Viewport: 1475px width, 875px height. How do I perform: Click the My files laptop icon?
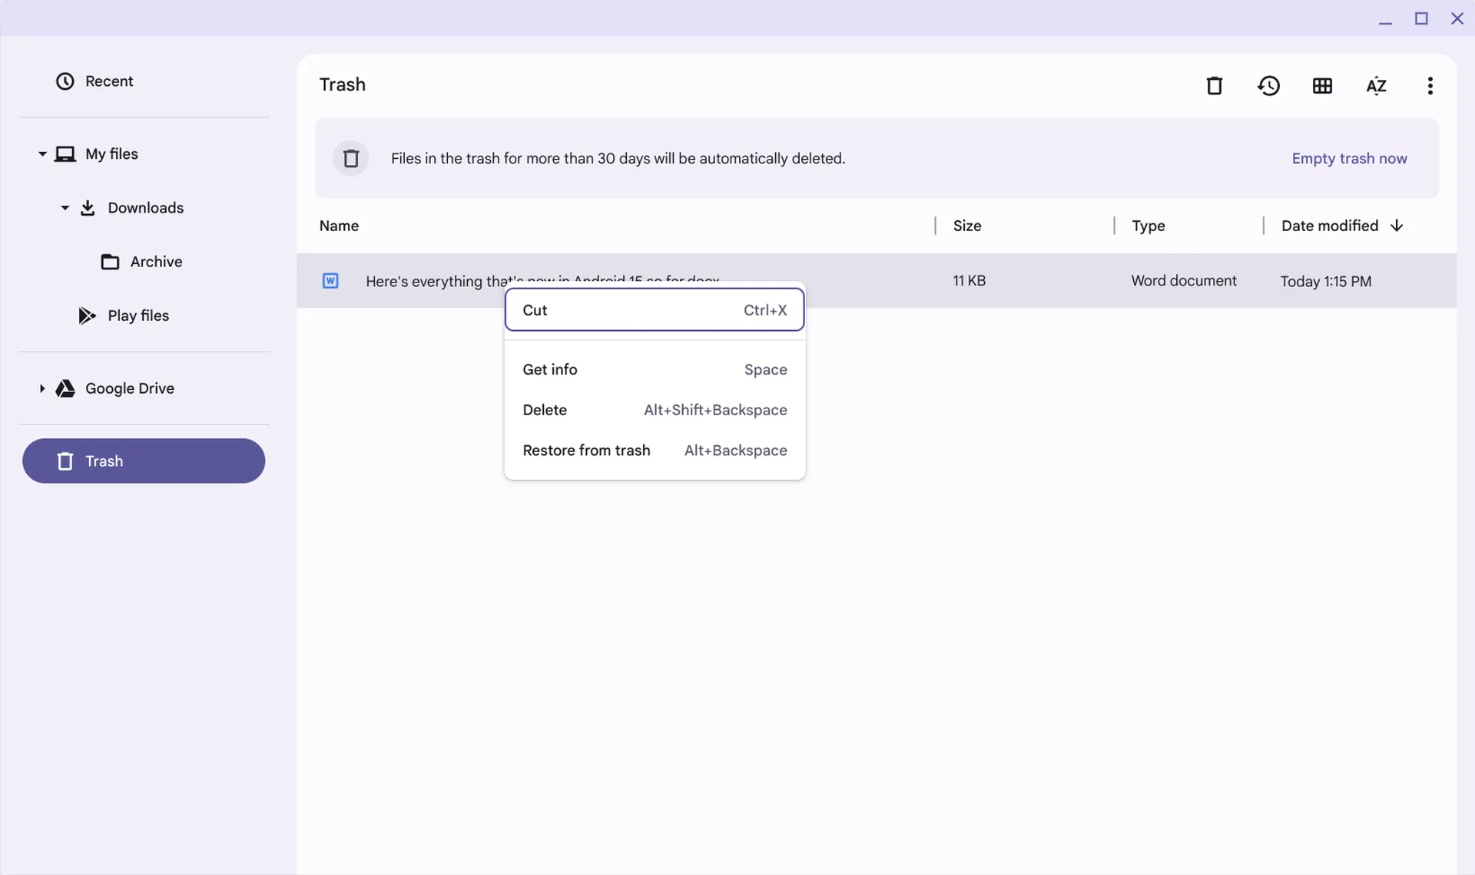point(65,154)
